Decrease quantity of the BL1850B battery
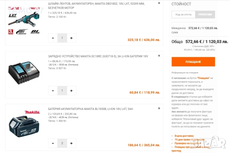The width and height of the screenshot is (230, 153). click(x=53, y=143)
